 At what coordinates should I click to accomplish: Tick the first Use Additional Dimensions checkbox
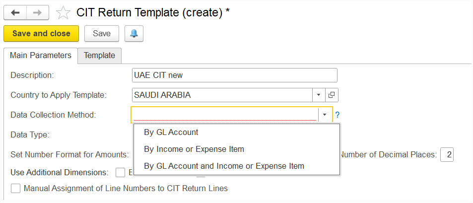tap(121, 173)
